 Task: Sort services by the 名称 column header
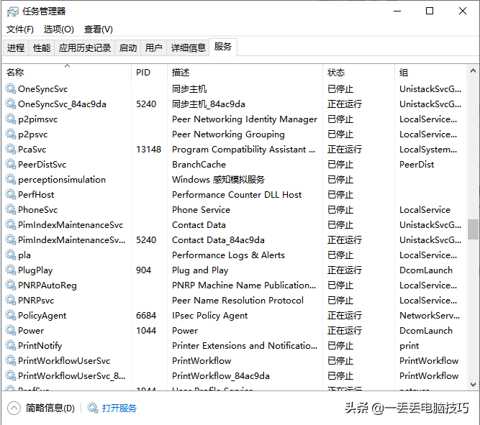click(15, 73)
